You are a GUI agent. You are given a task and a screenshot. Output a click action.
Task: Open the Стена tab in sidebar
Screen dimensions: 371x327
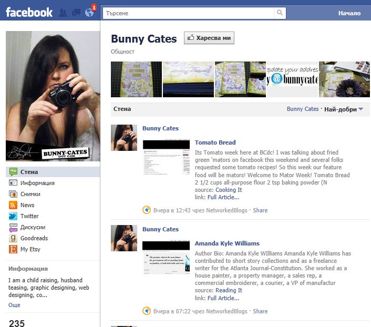53,172
